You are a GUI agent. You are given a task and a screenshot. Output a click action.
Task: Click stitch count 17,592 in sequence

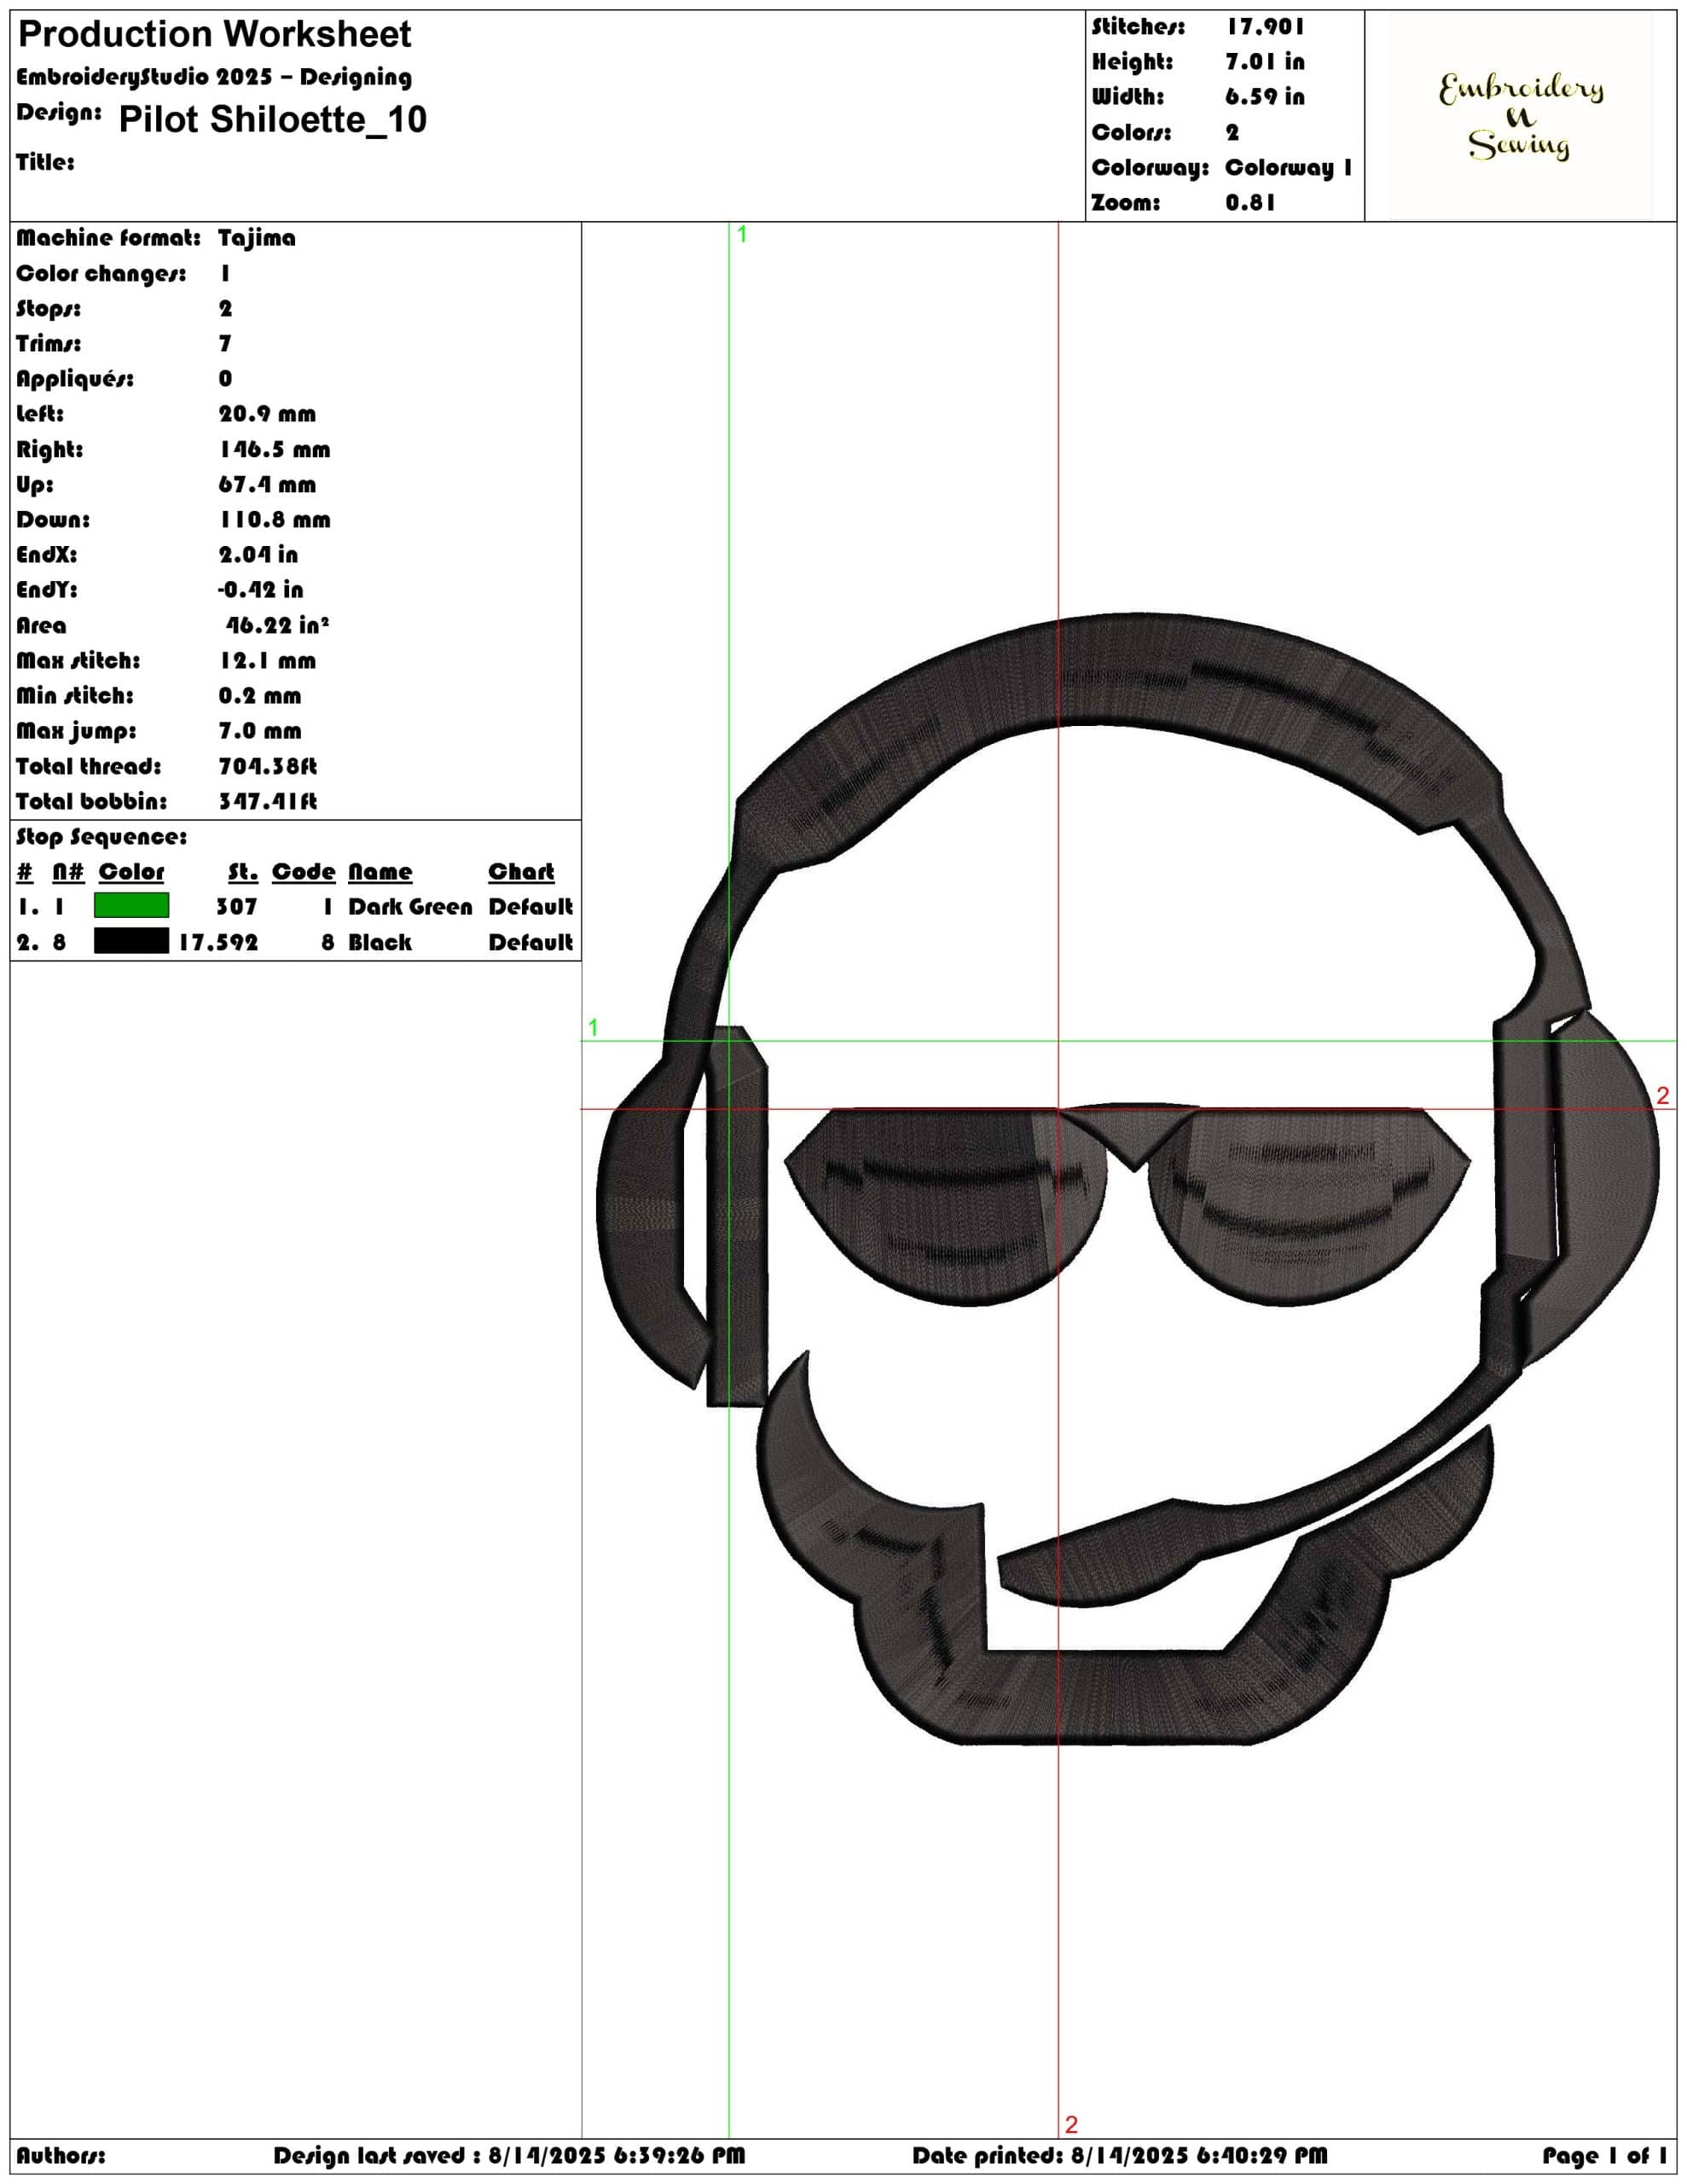point(218,942)
